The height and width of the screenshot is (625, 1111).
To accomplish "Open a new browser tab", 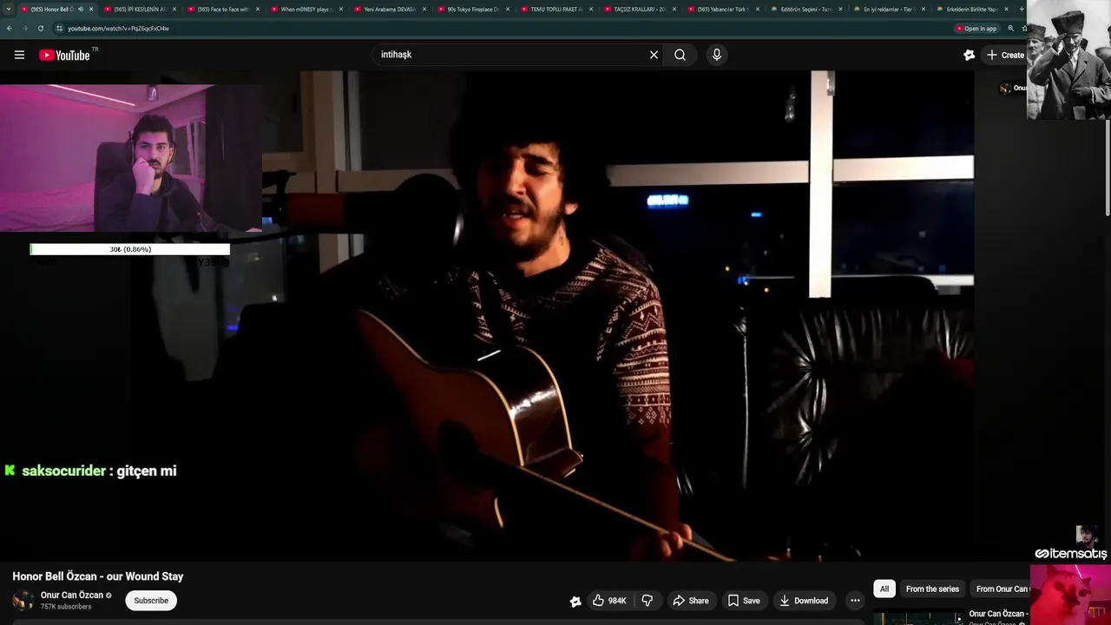I will (x=1022, y=9).
